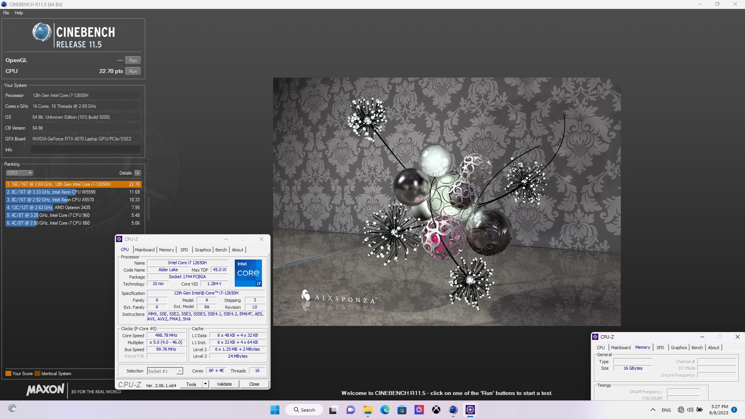The width and height of the screenshot is (745, 419).
Task: Click the Tools button in CPU-Z
Action: pyautogui.click(x=191, y=384)
